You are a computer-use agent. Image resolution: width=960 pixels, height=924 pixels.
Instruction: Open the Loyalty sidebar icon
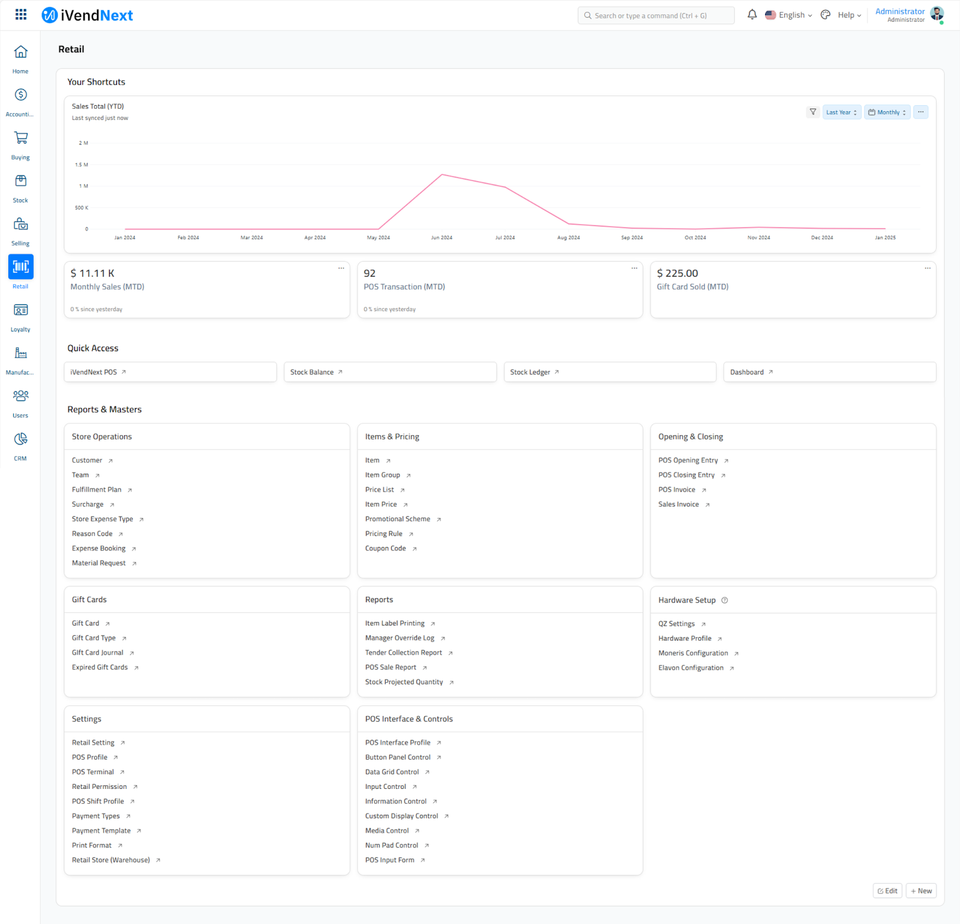(x=20, y=310)
